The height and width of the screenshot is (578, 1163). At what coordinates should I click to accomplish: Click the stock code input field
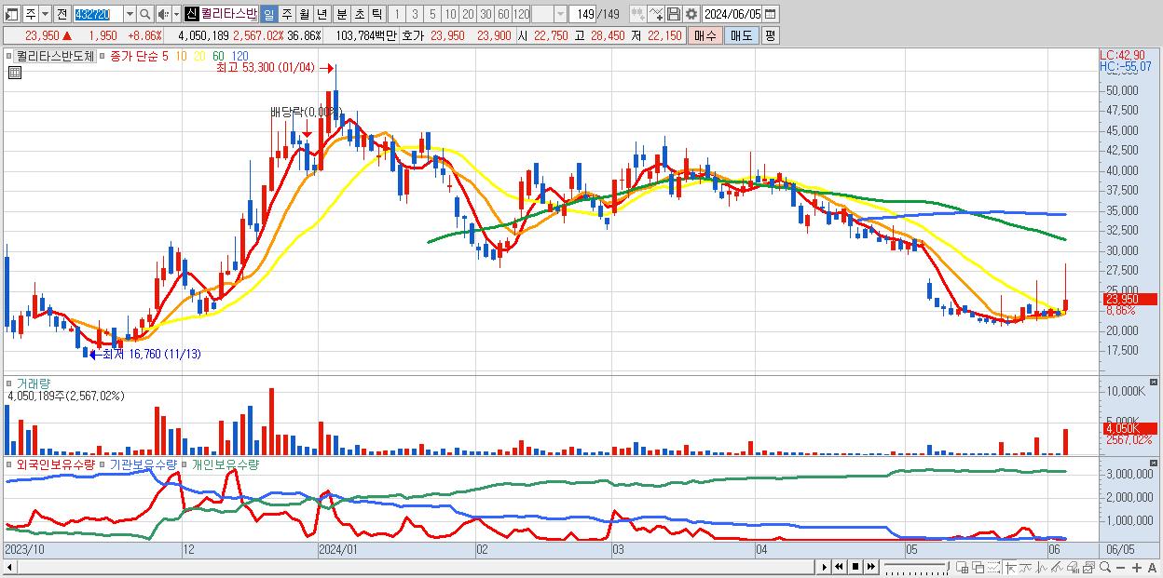(x=98, y=14)
